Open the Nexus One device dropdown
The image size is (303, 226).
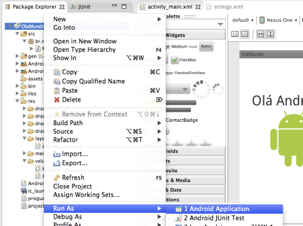pos(278,20)
